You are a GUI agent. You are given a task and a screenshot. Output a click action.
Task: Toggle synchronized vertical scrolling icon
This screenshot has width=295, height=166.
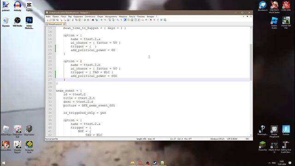110,20
